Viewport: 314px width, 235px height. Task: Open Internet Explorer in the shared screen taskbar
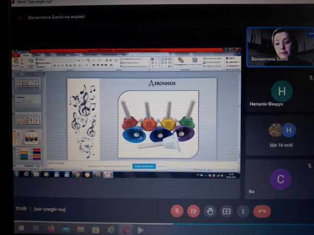click(27, 174)
